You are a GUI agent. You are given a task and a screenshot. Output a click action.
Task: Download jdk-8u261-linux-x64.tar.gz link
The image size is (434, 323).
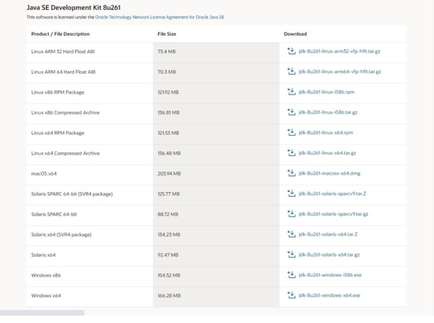327,153
